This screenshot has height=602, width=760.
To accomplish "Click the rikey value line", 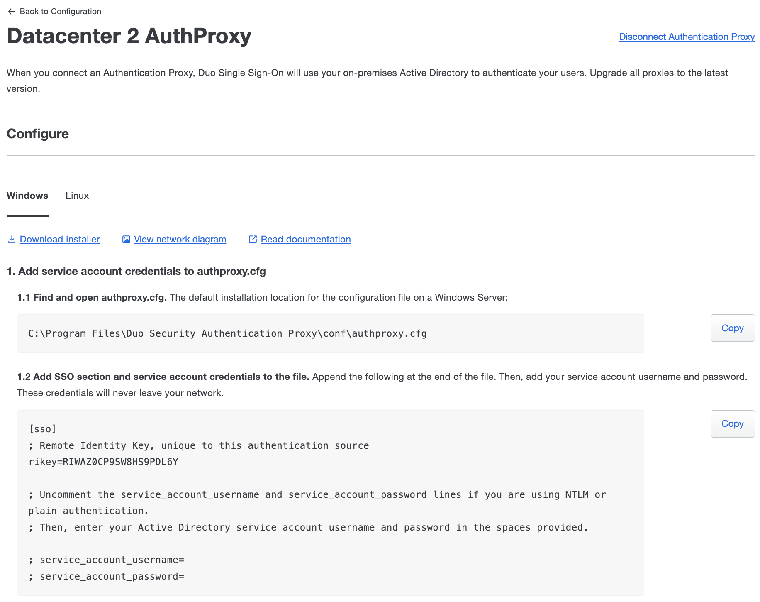I will pos(103,462).
